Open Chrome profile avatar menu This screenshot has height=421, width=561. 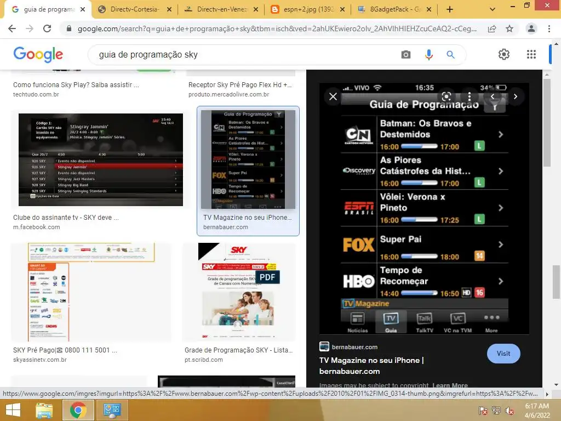pos(531,29)
